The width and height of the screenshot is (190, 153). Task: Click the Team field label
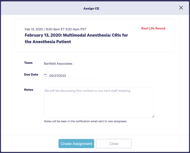click(x=28, y=63)
